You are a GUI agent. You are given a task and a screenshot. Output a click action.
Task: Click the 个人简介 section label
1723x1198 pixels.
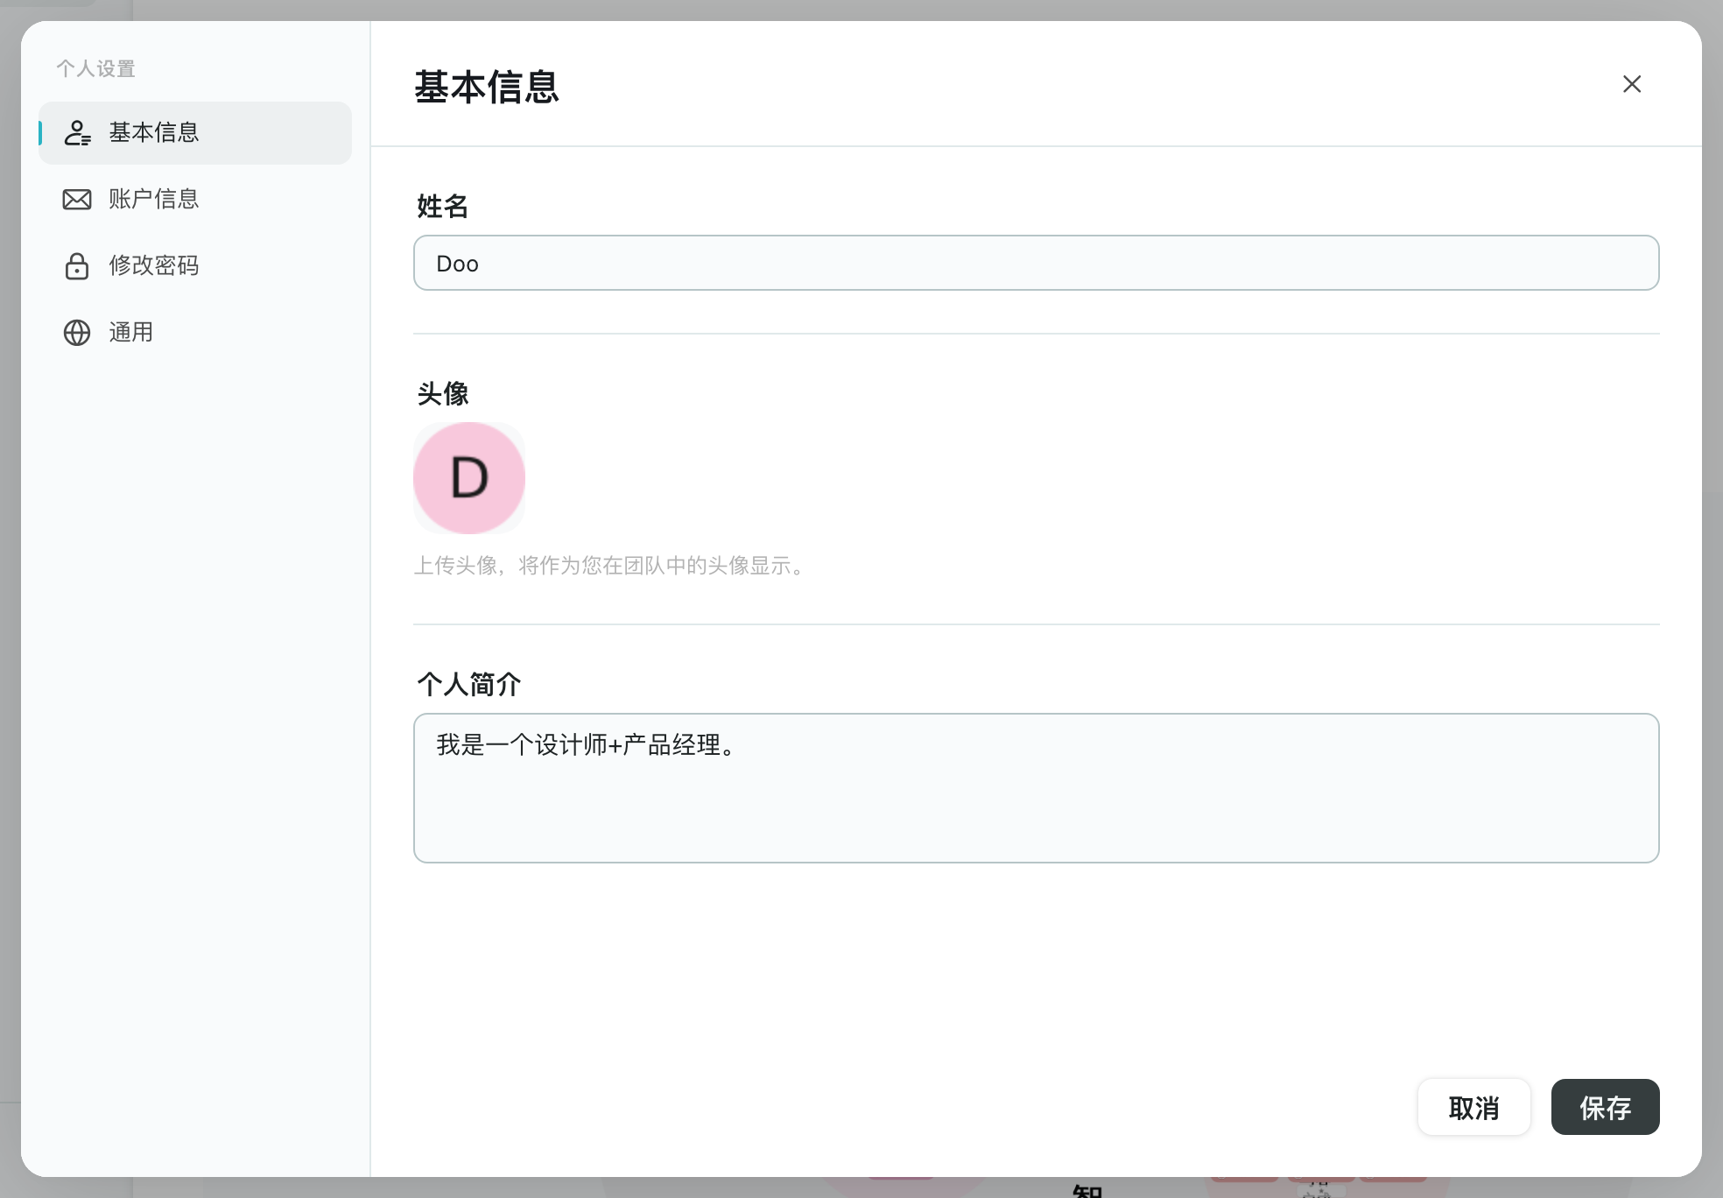pyautogui.click(x=469, y=685)
